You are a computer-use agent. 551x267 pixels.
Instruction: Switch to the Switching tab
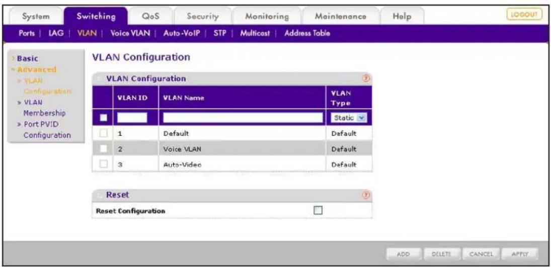click(96, 16)
